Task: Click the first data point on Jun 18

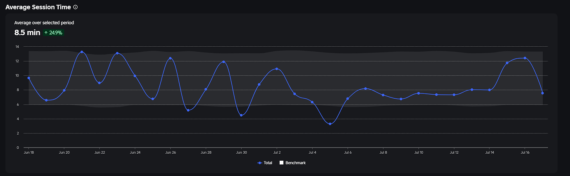Action: pyautogui.click(x=28, y=78)
